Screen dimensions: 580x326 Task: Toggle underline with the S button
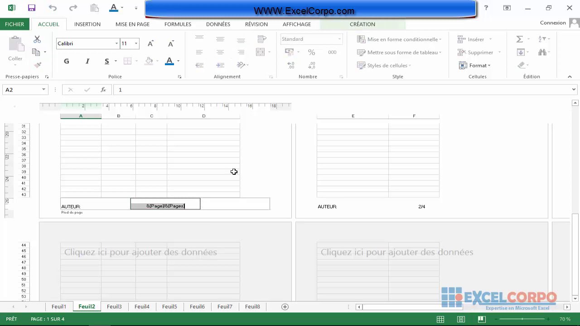(106, 61)
